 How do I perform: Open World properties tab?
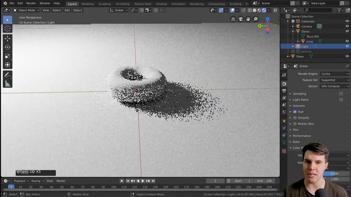click(284, 112)
